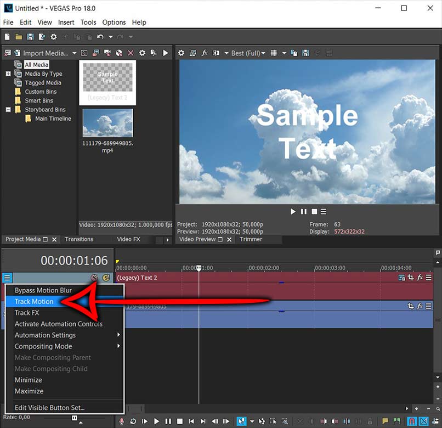
Task: Open Event FX on the Legacy Text 2 event
Action: click(x=420, y=278)
